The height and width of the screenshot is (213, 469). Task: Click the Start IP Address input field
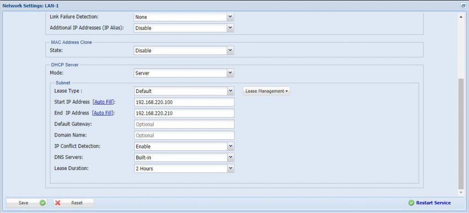184,102
